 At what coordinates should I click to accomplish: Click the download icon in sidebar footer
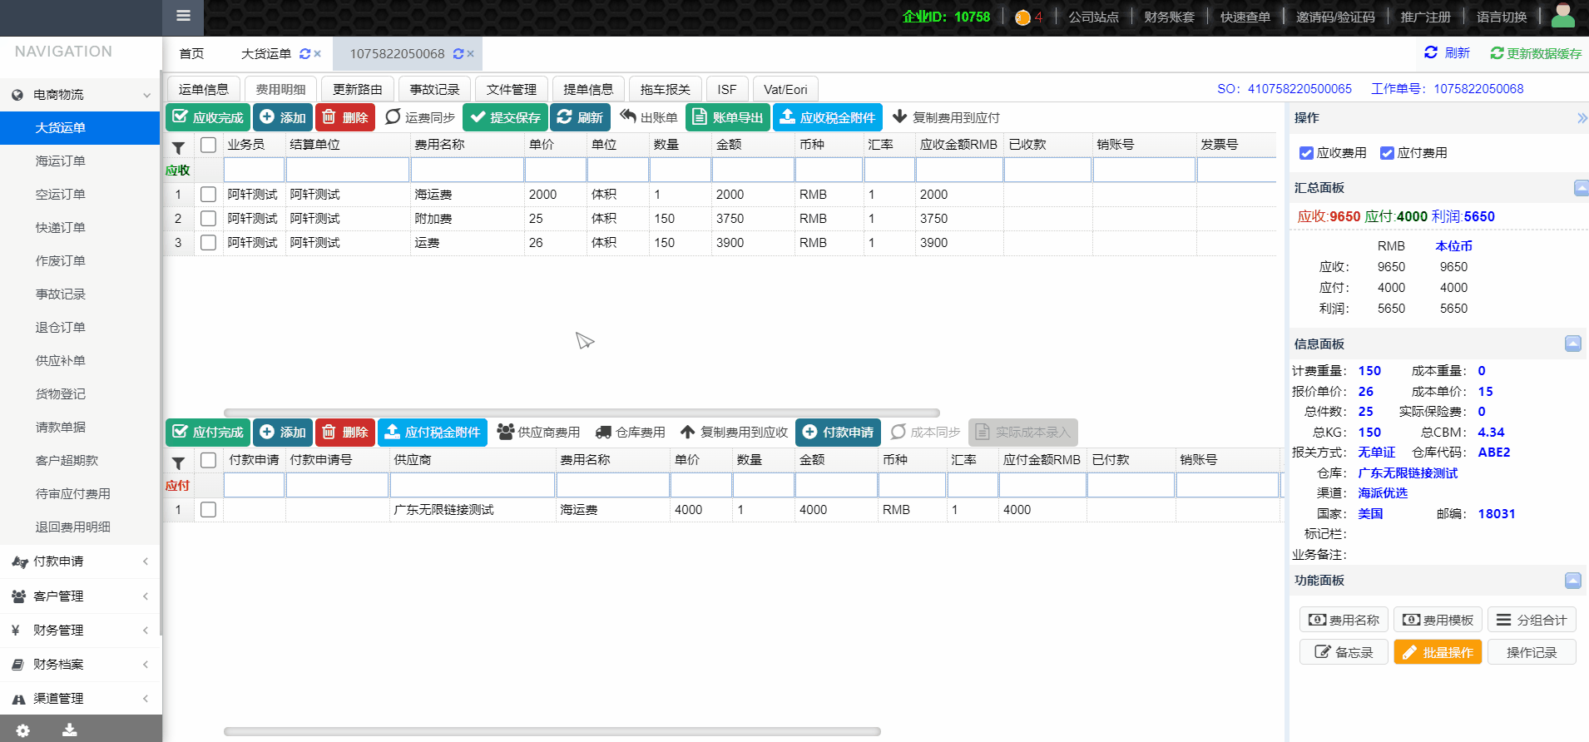pyautogui.click(x=70, y=730)
